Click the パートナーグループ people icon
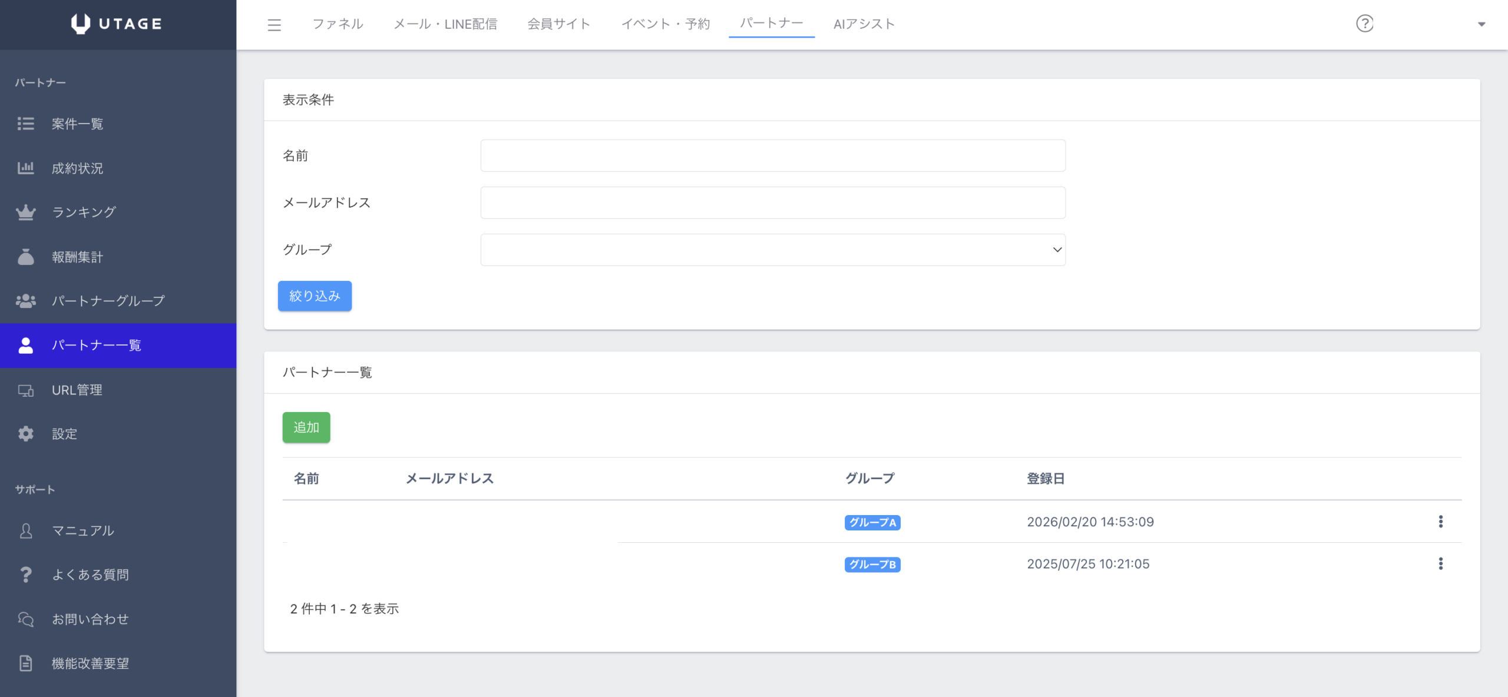Screen dimensions: 1508x697 (x=26, y=301)
